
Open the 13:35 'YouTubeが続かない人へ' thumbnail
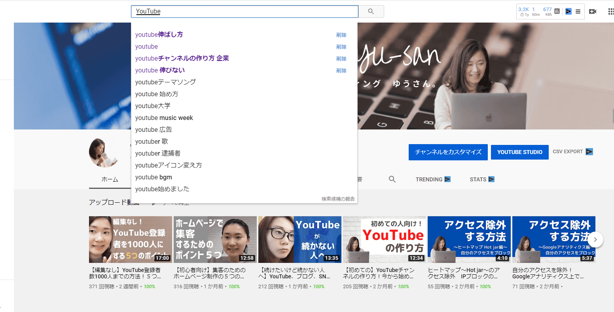(300, 240)
